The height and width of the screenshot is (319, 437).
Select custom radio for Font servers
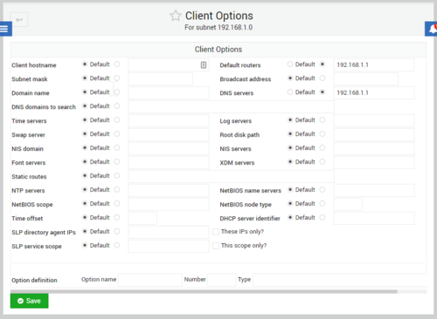[x=117, y=161]
